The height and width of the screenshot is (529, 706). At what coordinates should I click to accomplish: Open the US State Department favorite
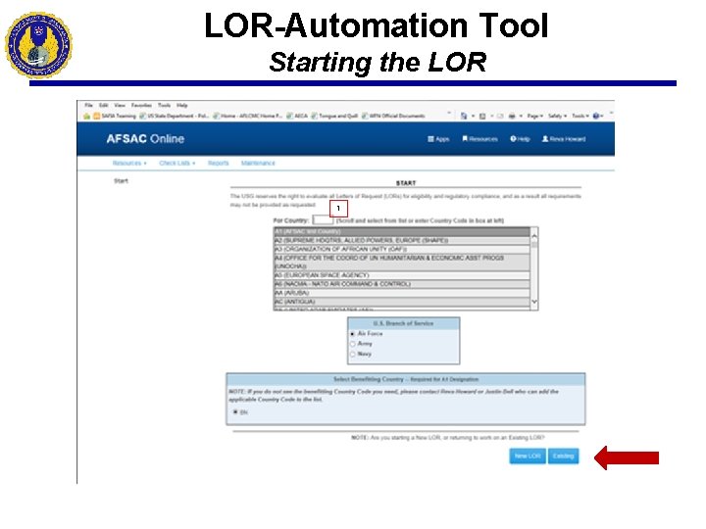174,116
